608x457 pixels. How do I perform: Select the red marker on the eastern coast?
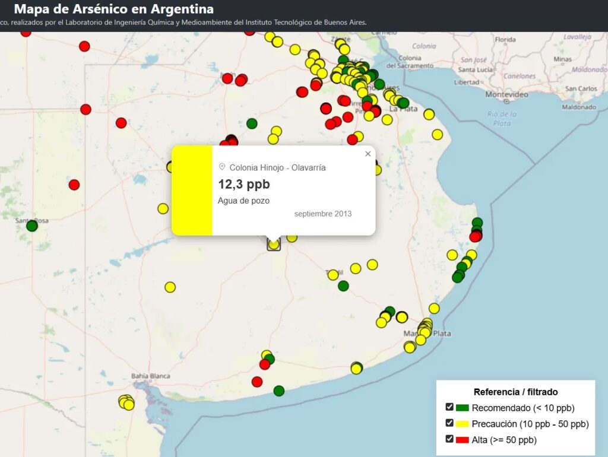click(x=474, y=237)
